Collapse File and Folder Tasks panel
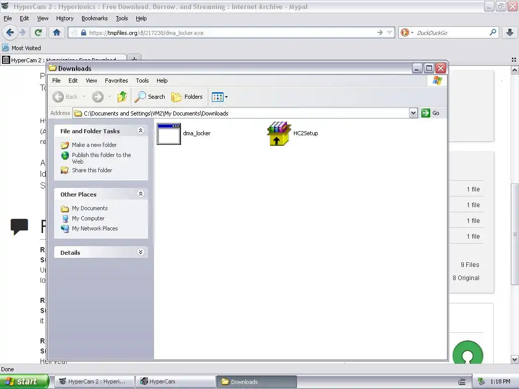The image size is (519, 389). click(x=141, y=130)
